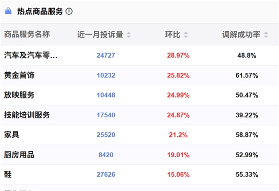Open complaint count 10232 link
279x191 pixels.
point(106,75)
